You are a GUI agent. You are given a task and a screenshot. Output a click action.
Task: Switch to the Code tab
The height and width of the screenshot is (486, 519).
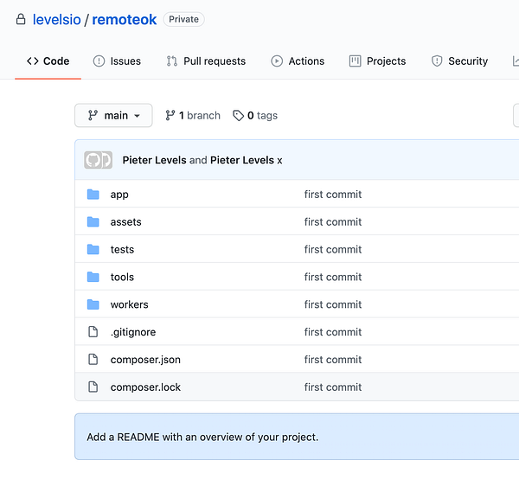coord(48,61)
